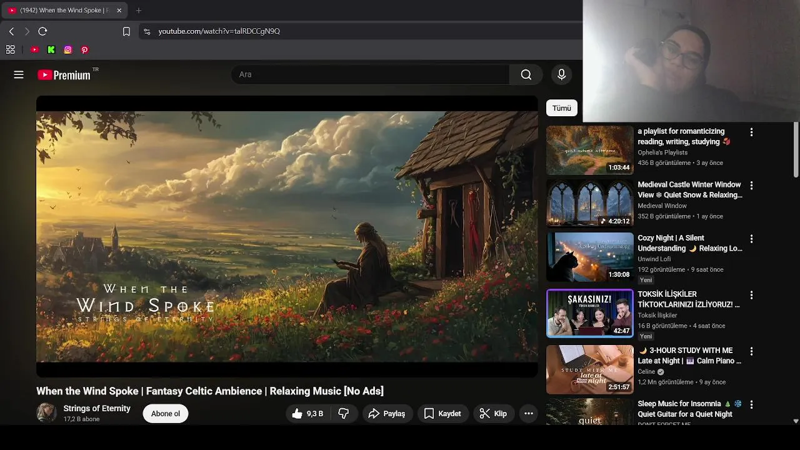
Task: Close the When the Wind Spoke tab
Action: pos(119,10)
